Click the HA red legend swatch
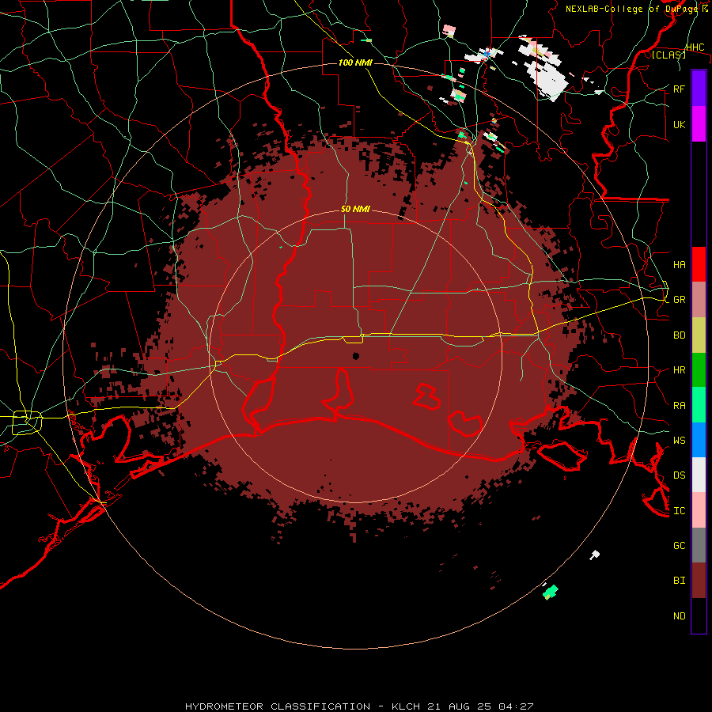The width and height of the screenshot is (712, 712). point(699,264)
